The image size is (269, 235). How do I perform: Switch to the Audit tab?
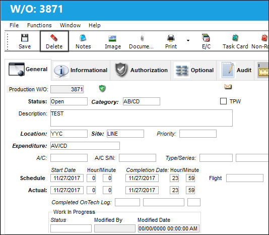click(x=235, y=70)
